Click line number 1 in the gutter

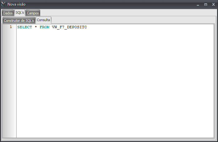tap(11, 27)
